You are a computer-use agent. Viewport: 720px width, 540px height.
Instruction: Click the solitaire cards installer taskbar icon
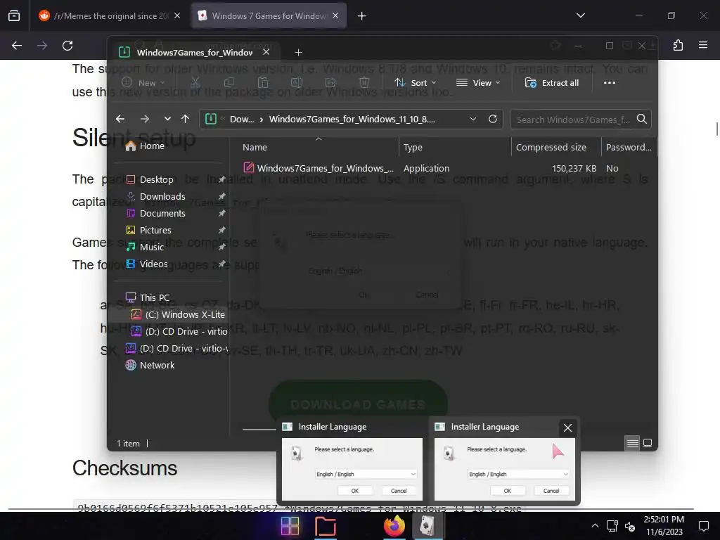point(427,526)
